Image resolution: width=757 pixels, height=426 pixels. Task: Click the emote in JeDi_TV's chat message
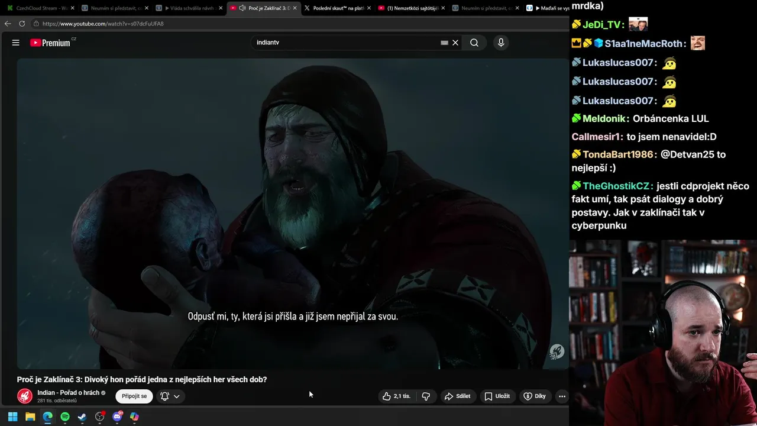point(638,24)
